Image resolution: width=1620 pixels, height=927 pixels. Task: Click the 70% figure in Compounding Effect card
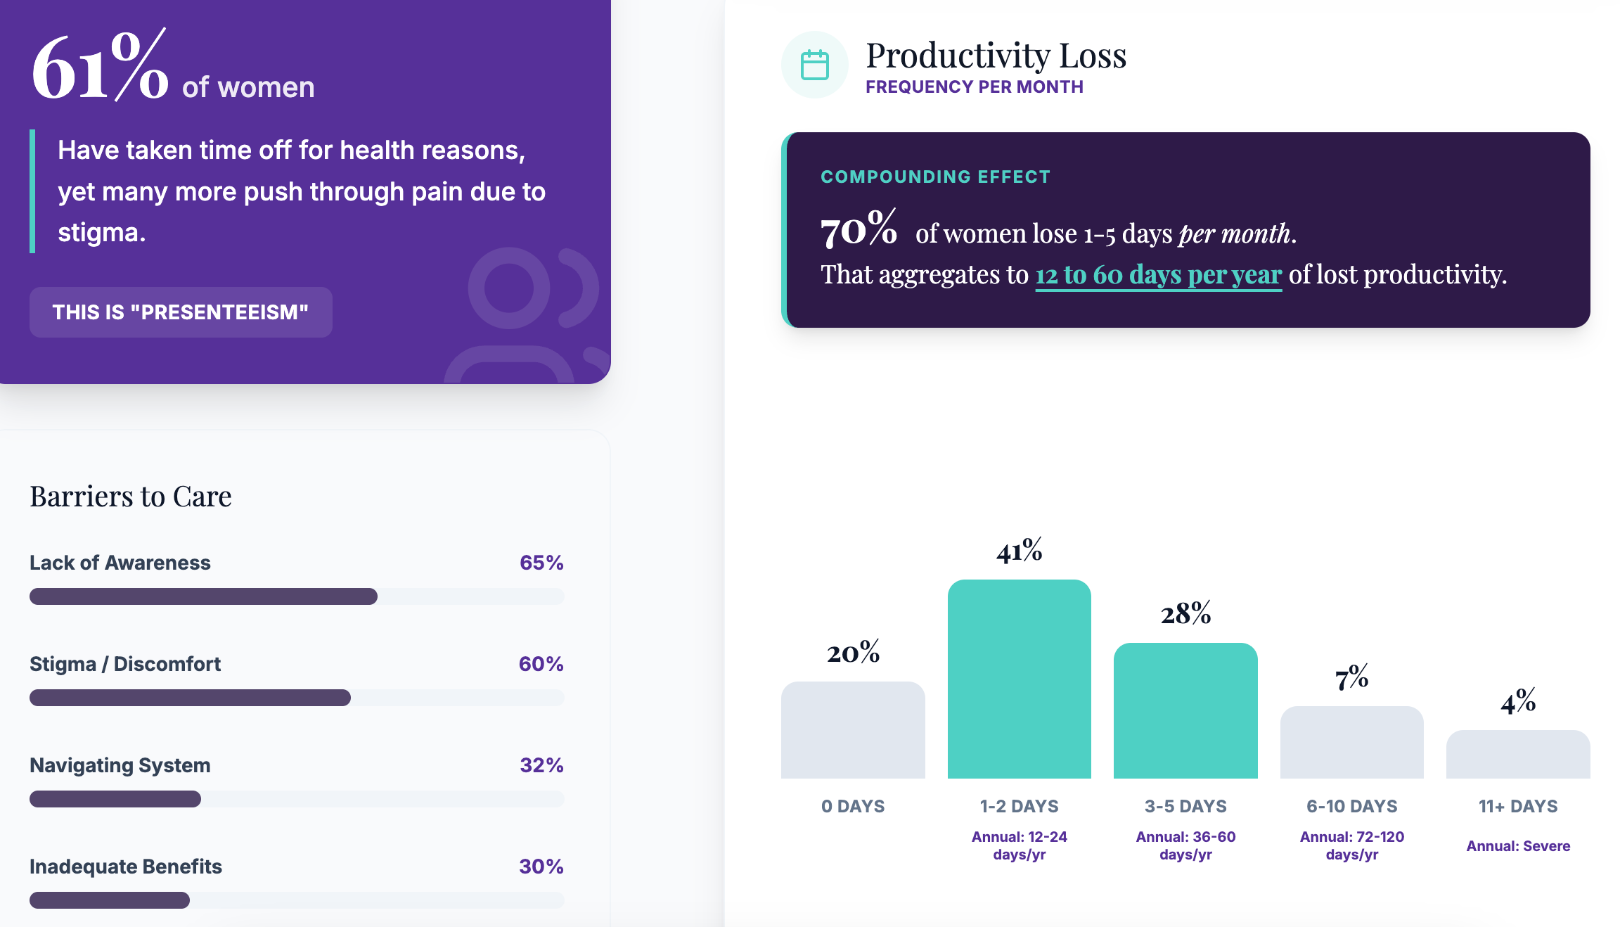(859, 229)
